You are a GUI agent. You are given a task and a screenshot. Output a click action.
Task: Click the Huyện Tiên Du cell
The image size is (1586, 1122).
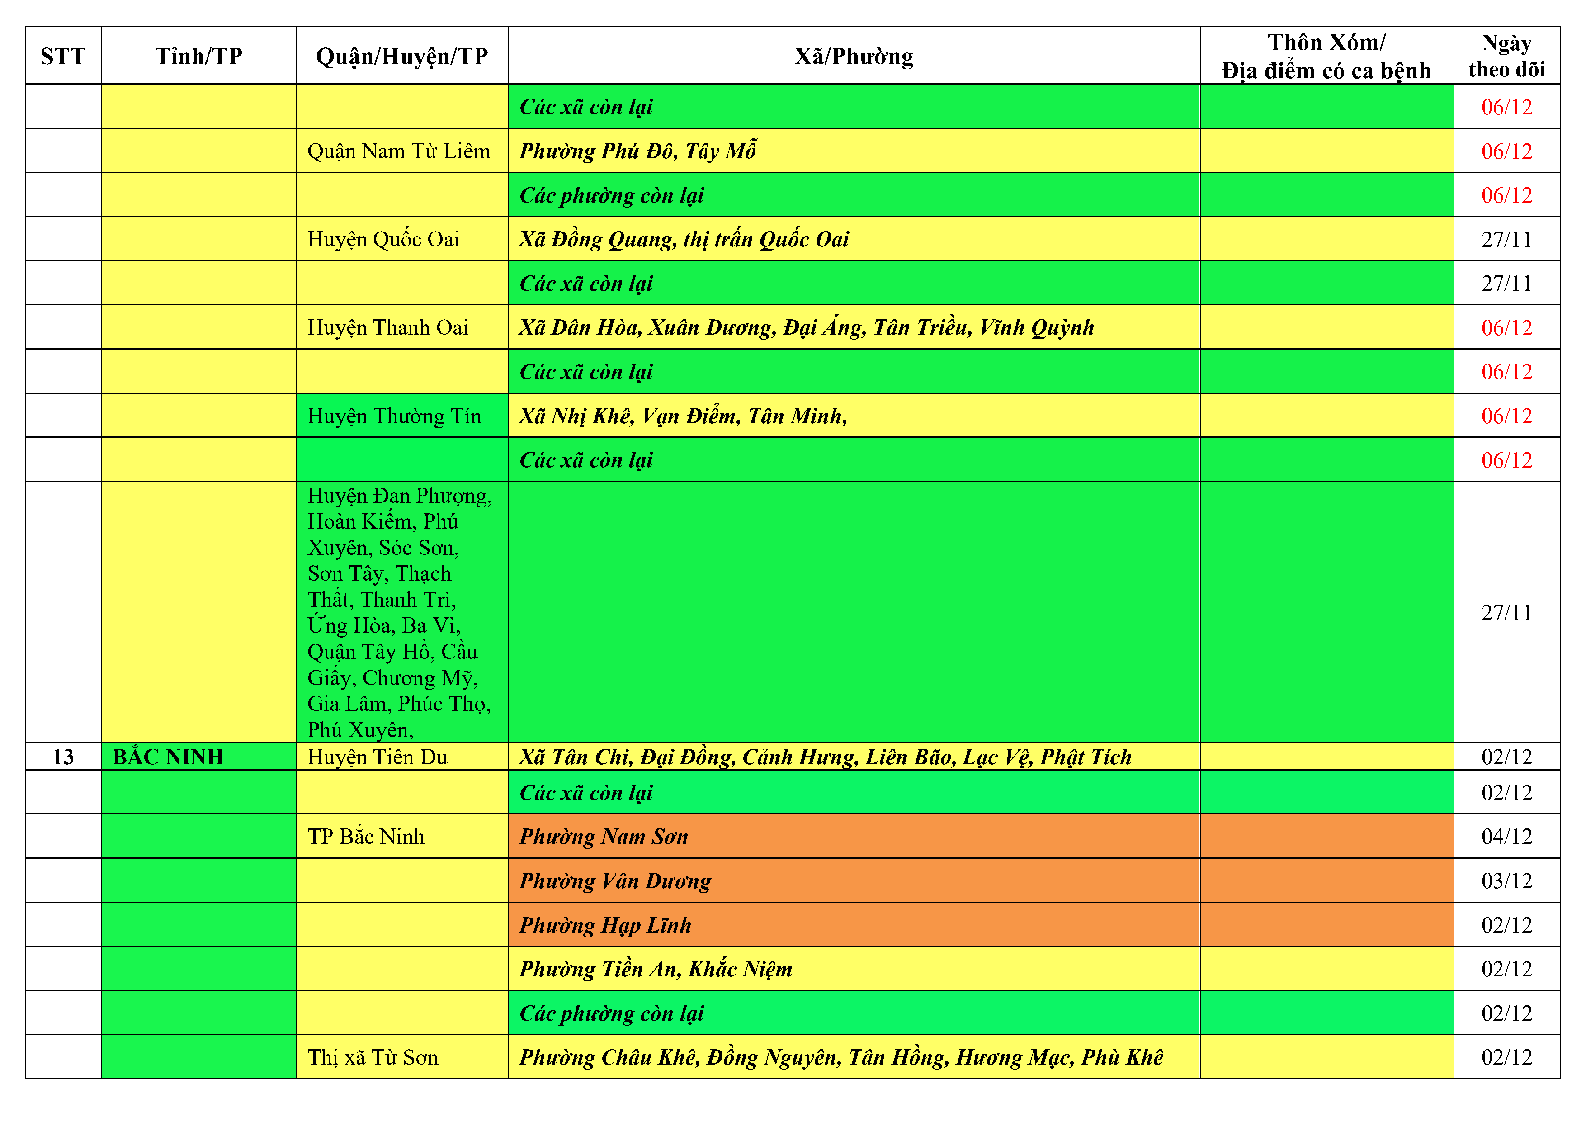(378, 757)
